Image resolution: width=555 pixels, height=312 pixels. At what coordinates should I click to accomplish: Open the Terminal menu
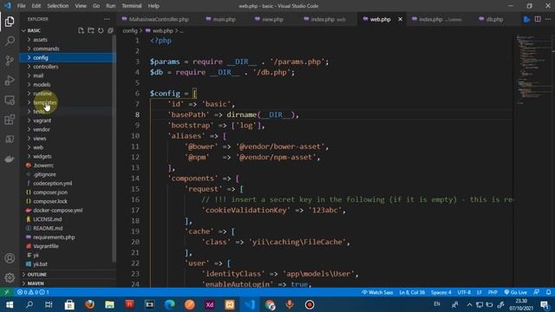[x=131, y=6]
